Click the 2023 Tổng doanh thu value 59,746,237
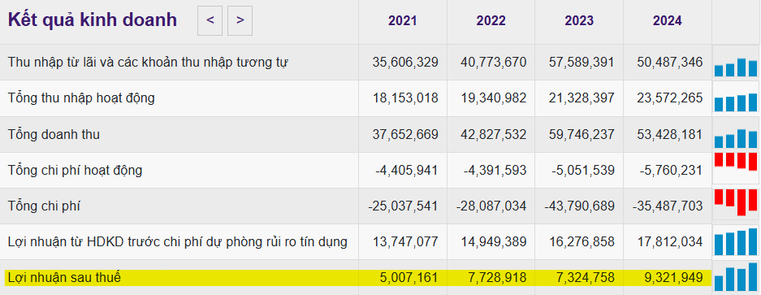 click(x=582, y=134)
